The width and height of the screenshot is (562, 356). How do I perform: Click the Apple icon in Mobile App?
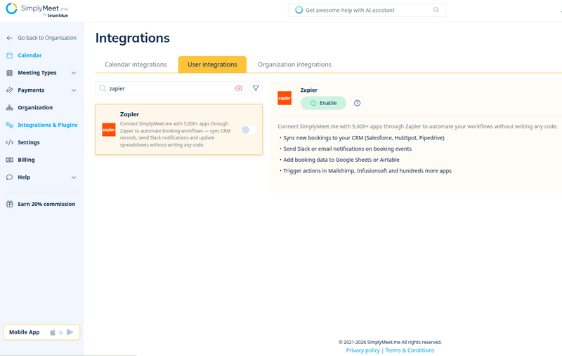point(53,332)
